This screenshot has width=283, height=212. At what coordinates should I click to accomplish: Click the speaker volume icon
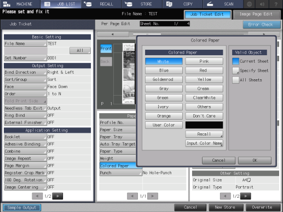coord(262,4)
